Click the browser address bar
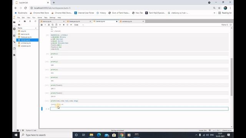Viewport: 246px width, 138px height. click(121, 8)
